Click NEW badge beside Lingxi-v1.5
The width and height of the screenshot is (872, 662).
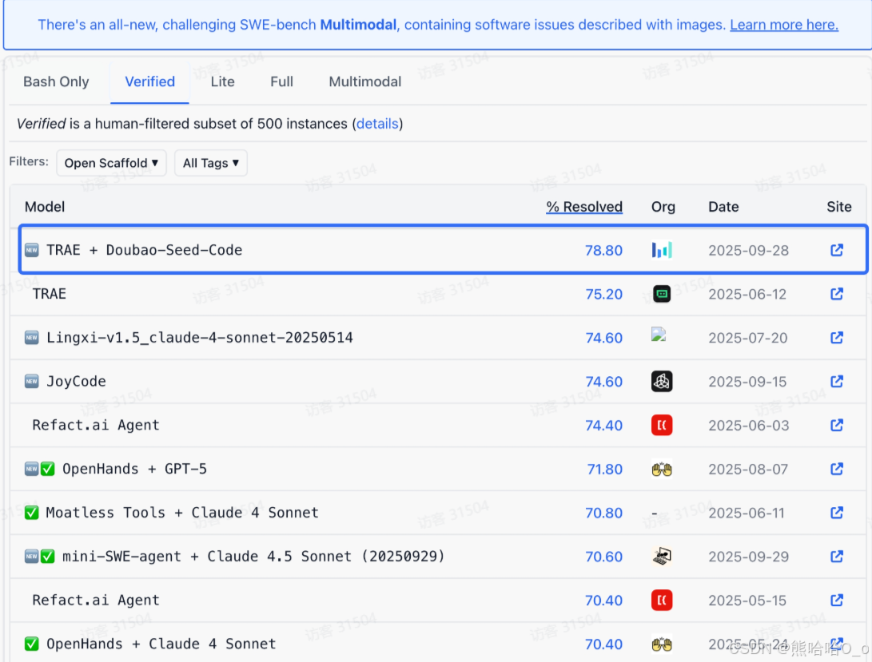click(x=32, y=338)
